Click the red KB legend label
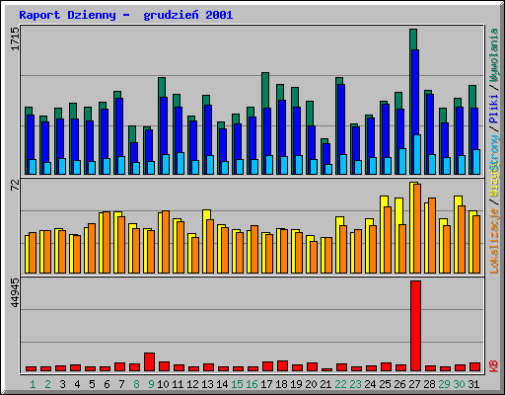 (x=494, y=365)
